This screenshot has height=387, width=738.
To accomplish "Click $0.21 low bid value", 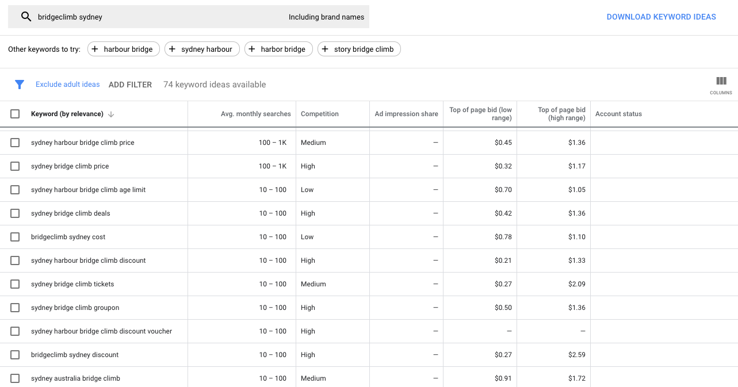I will tap(503, 260).
